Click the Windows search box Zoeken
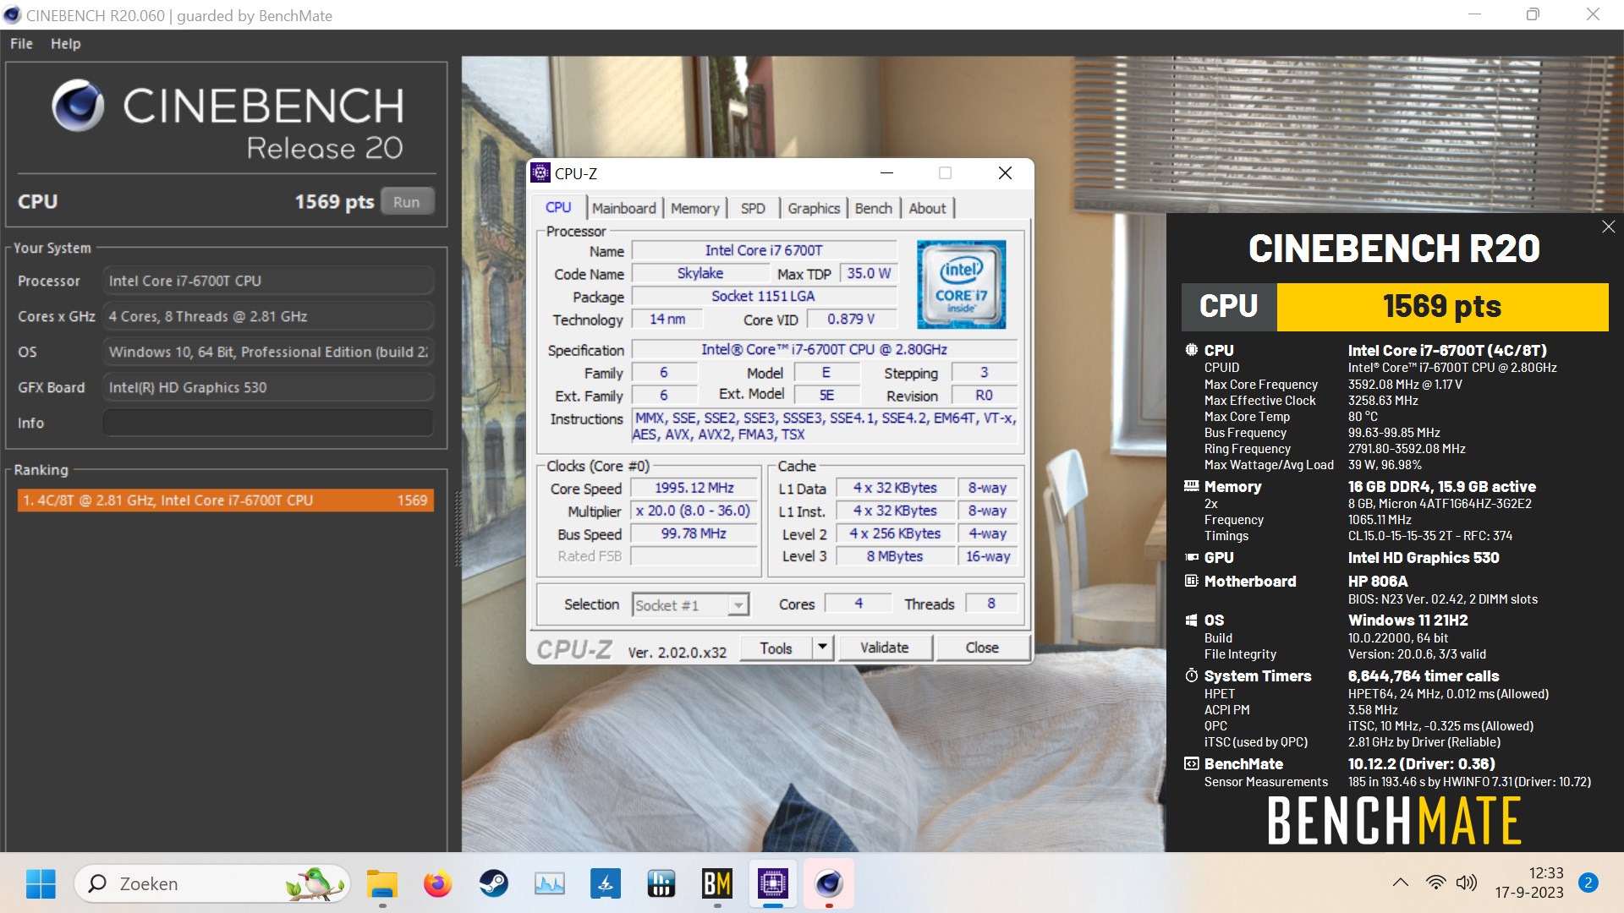 pos(213,884)
